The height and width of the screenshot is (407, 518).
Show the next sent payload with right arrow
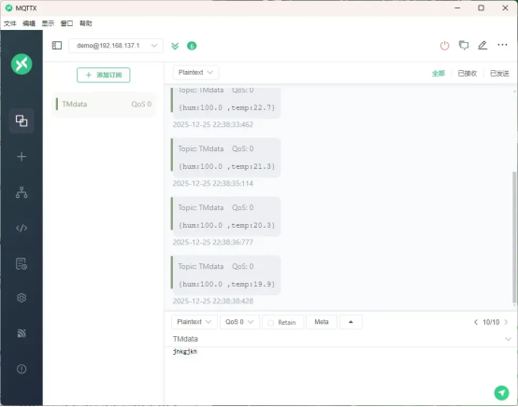click(506, 322)
